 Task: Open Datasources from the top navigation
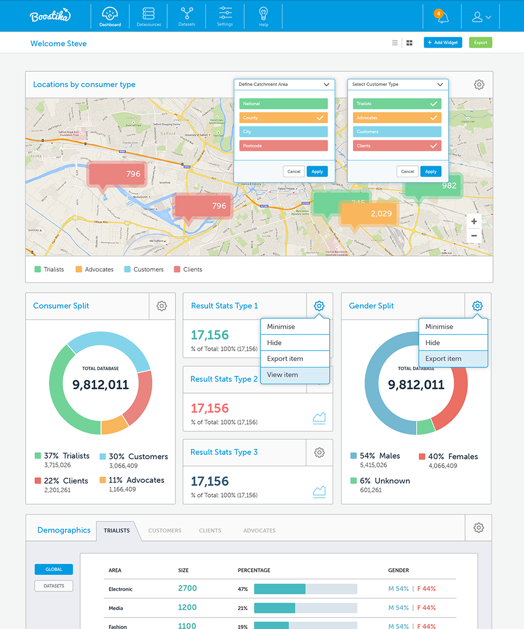coord(148,16)
